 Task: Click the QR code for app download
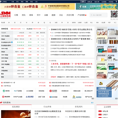[114, 14]
